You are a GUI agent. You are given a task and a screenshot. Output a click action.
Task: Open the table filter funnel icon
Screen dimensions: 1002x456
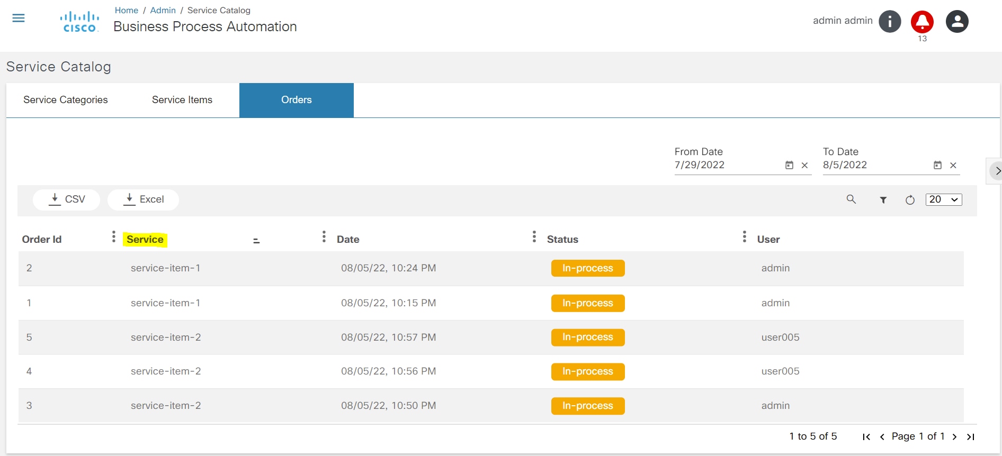pyautogui.click(x=883, y=200)
